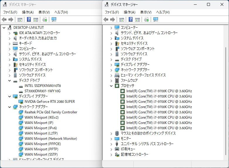Click action pane icon in right window toolbar
This screenshot has height=168, width=229.
click(138, 20)
